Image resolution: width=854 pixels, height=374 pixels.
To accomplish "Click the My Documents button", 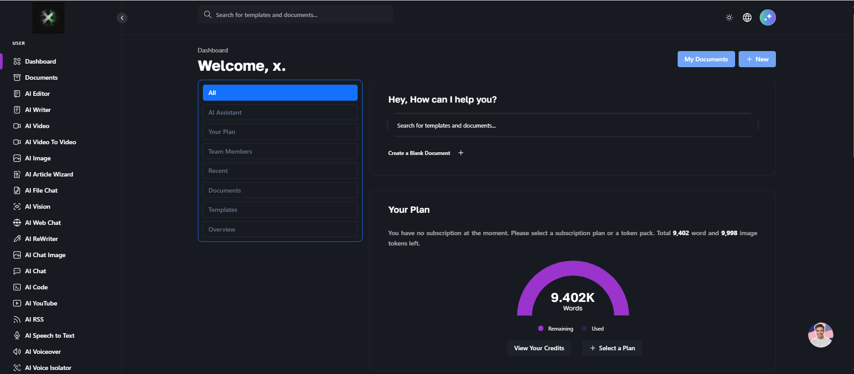I will coord(706,59).
